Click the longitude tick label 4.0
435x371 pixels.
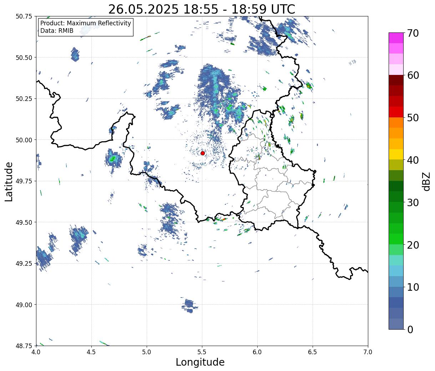coord(36,352)
